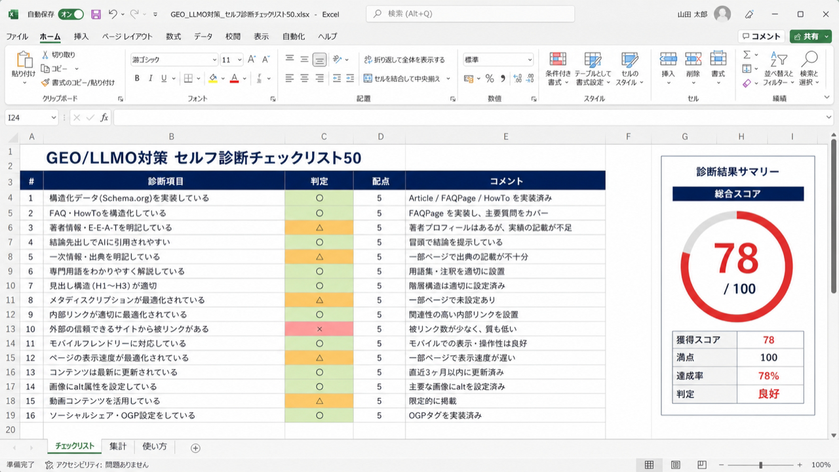The height and width of the screenshot is (472, 839).
Task: Click Format as Table icon
Action: (593, 60)
